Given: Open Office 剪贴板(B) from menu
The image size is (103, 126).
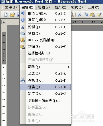Looking at the screenshot, I should tap(46, 40).
